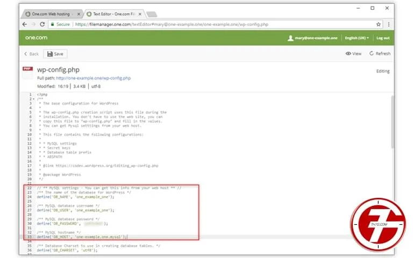Minimize the browser window
The image size is (413, 258).
point(358,8)
